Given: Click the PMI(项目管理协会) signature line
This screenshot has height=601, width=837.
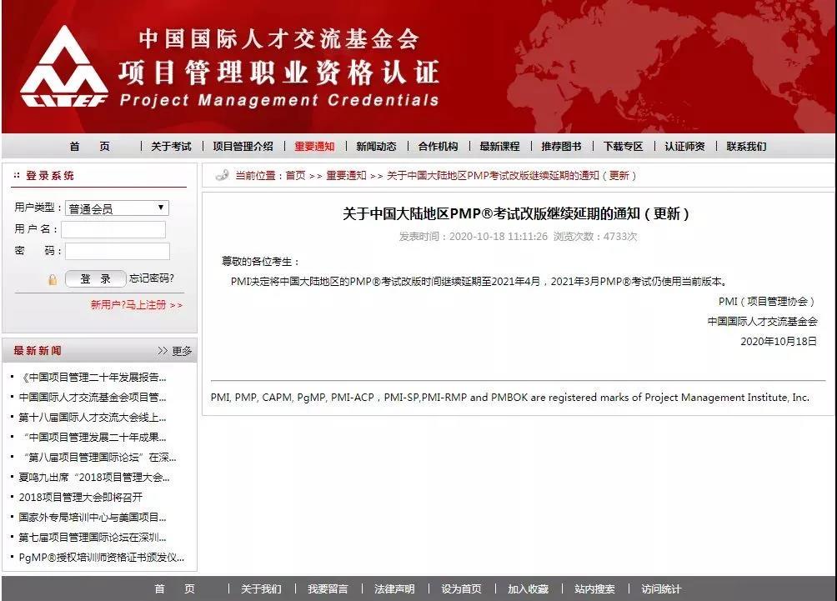Looking at the screenshot, I should (766, 302).
